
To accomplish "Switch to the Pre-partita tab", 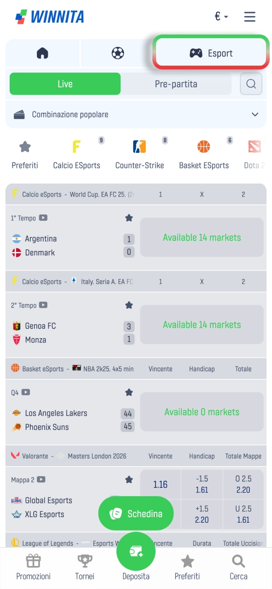I will pos(176,84).
